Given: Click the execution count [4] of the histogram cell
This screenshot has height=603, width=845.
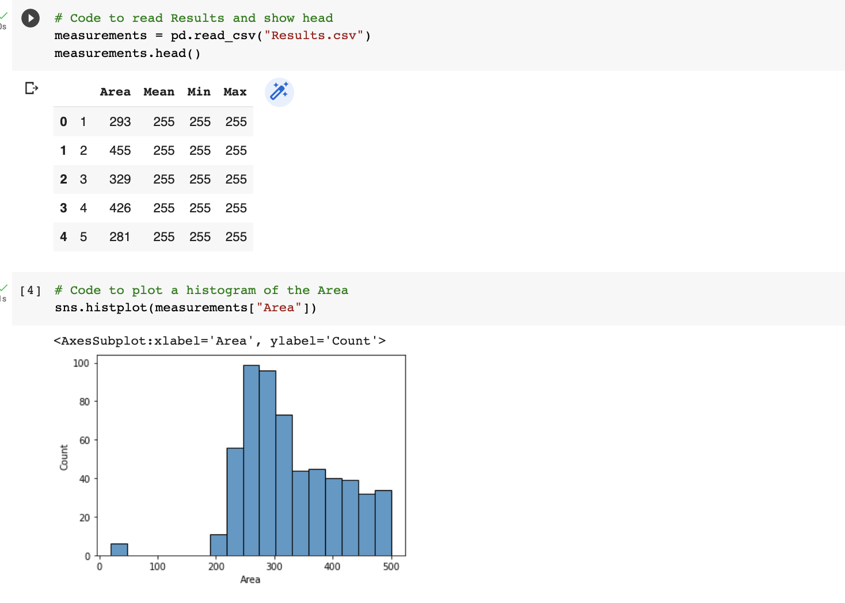Looking at the screenshot, I should pyautogui.click(x=29, y=291).
